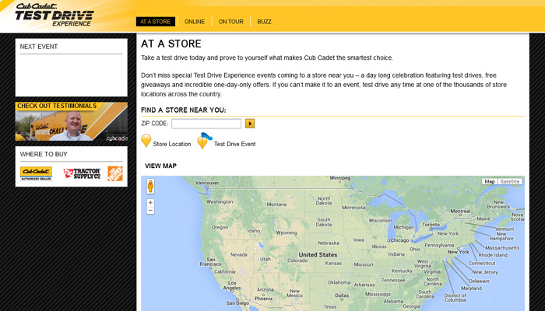545x311 pixels.
Task: Click Toronto on the map
Action: click(x=431, y=225)
